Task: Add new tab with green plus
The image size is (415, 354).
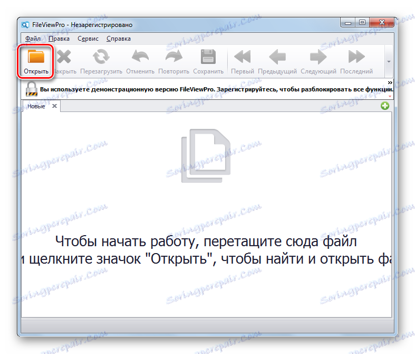Action: point(385,106)
